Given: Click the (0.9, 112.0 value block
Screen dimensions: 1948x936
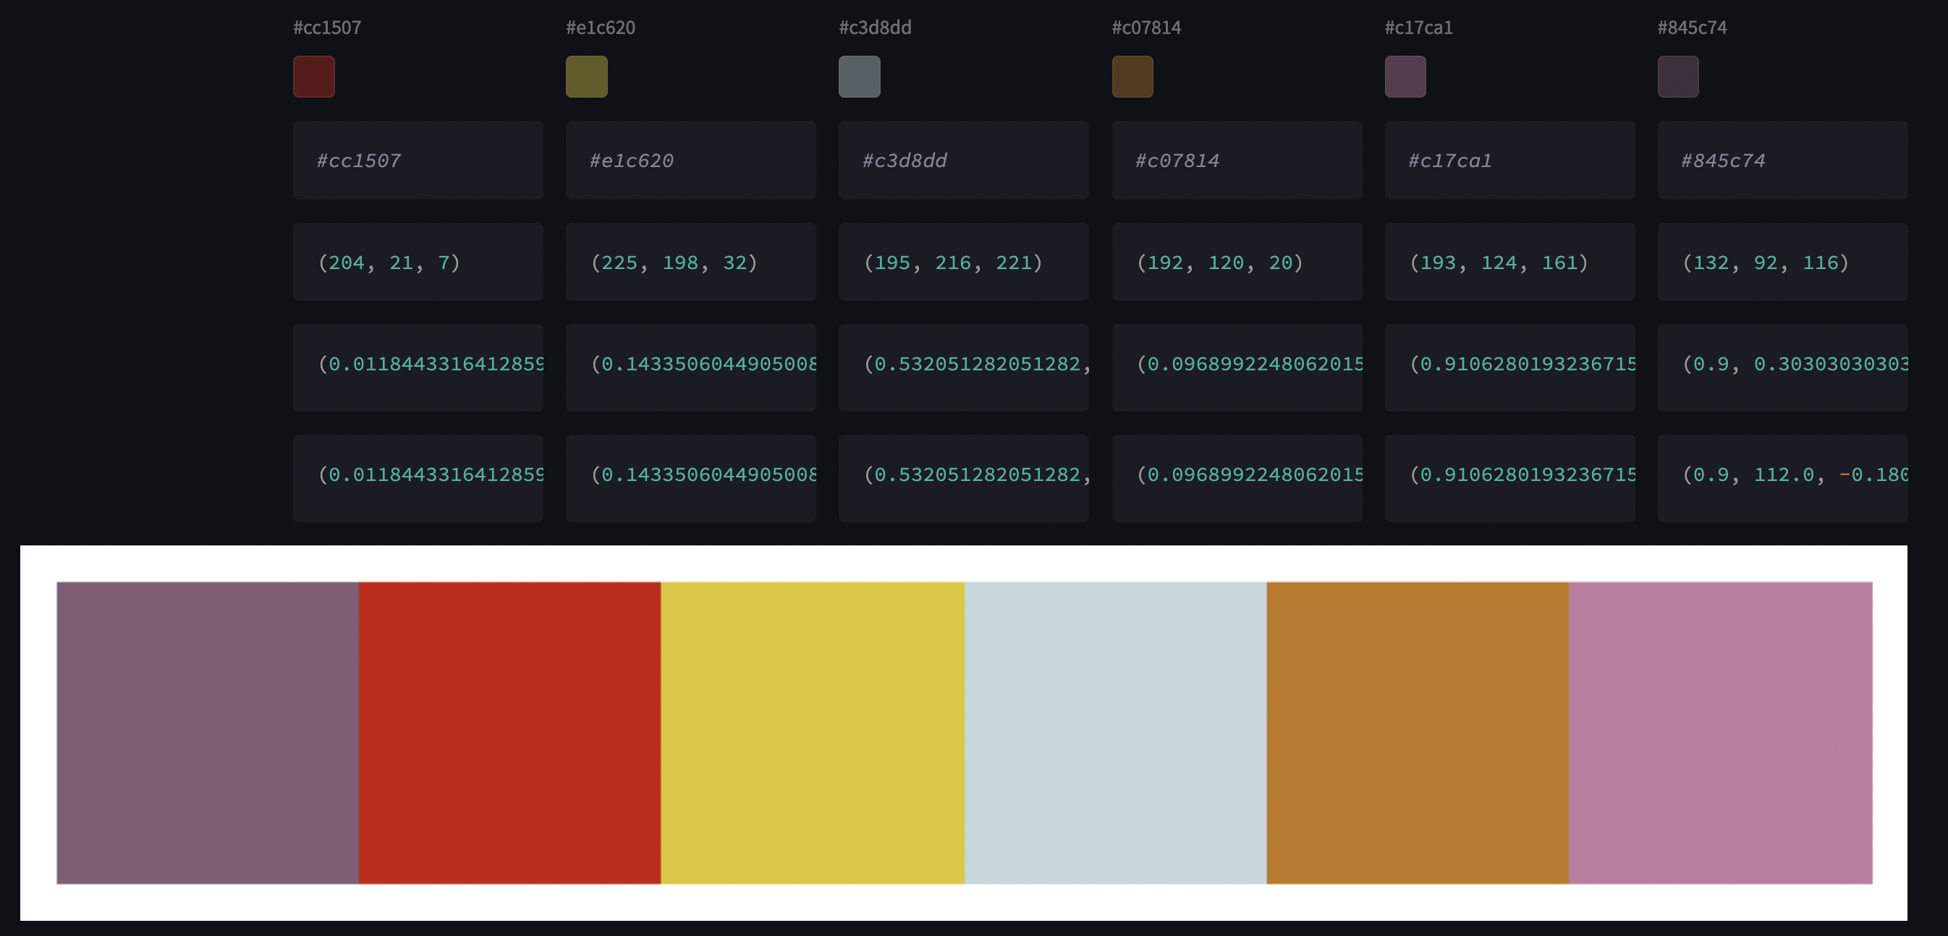Looking at the screenshot, I should click(1782, 478).
